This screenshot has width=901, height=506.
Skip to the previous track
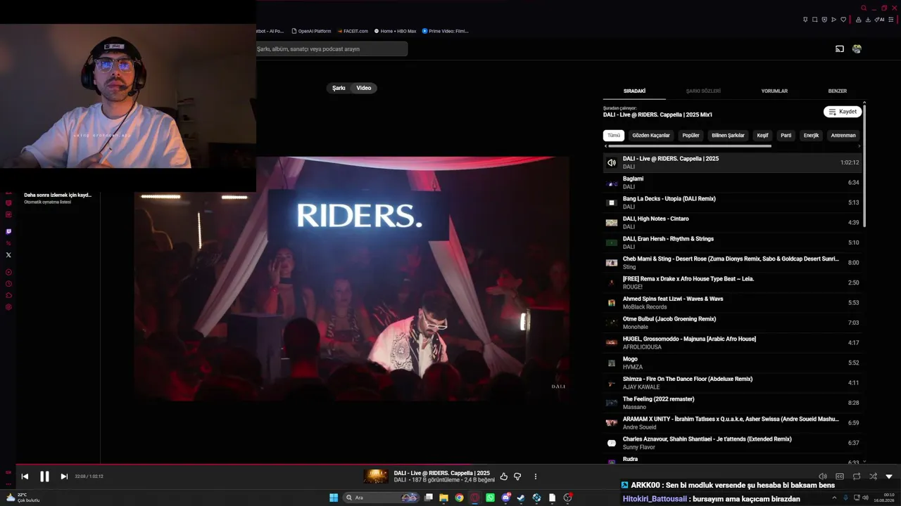coord(25,476)
